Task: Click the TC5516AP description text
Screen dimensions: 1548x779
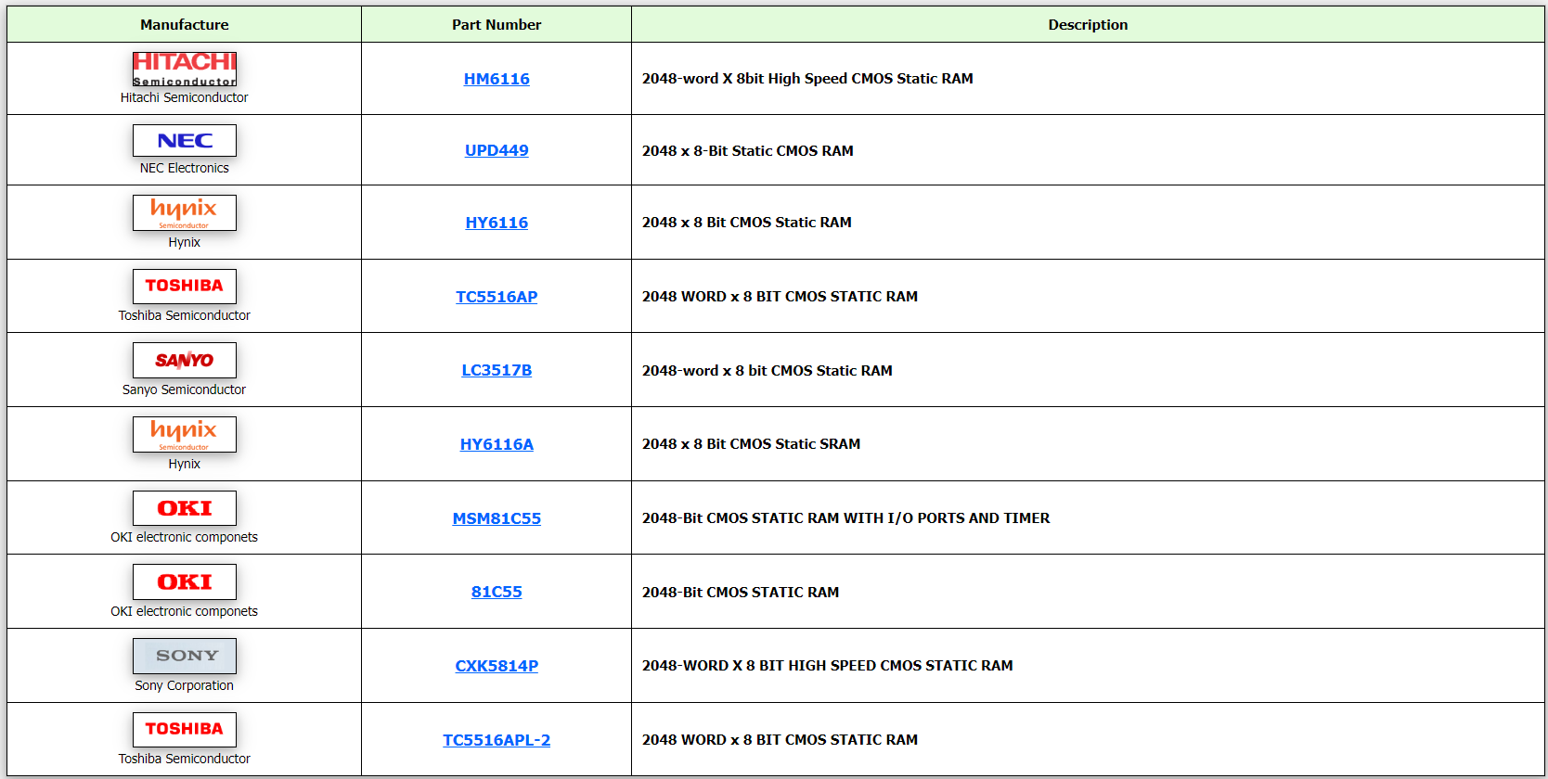Action: click(780, 297)
